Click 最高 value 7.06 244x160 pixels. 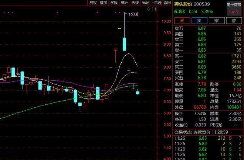[x=202, y=90]
